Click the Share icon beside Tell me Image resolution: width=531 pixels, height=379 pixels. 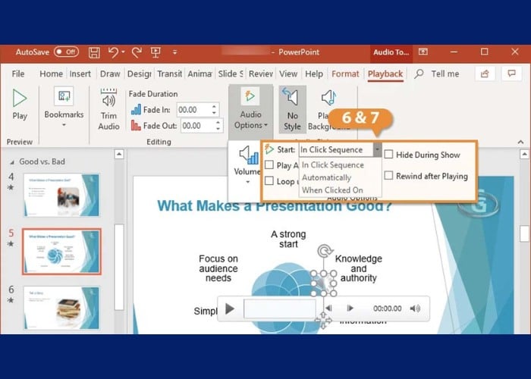coord(483,74)
